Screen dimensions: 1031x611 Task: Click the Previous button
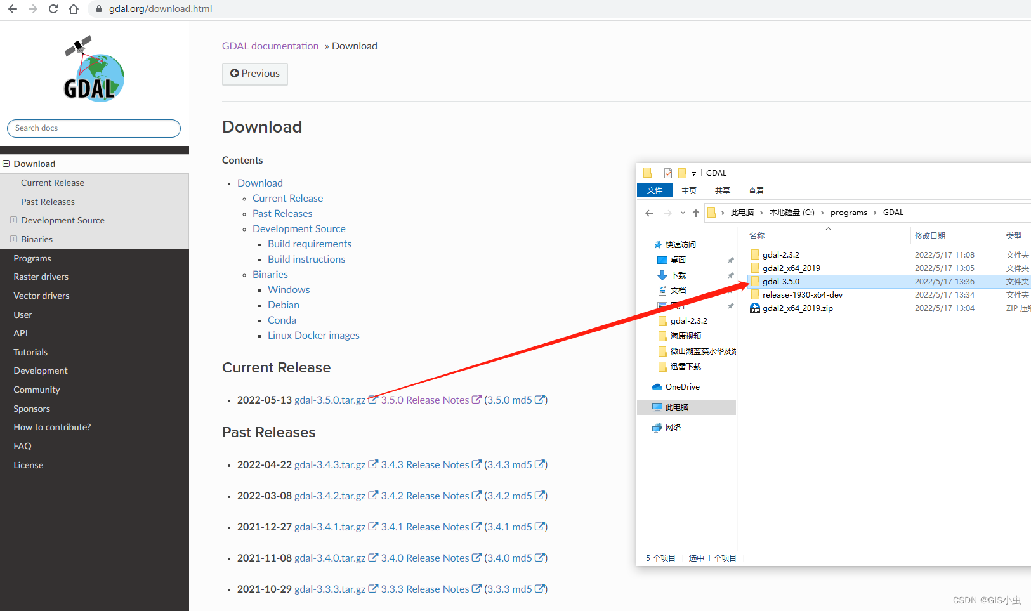[254, 74]
